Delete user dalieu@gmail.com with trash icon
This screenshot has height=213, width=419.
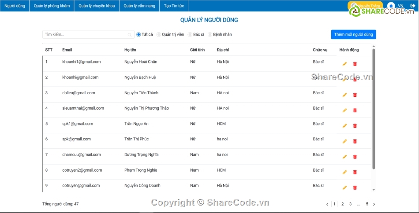click(355, 95)
